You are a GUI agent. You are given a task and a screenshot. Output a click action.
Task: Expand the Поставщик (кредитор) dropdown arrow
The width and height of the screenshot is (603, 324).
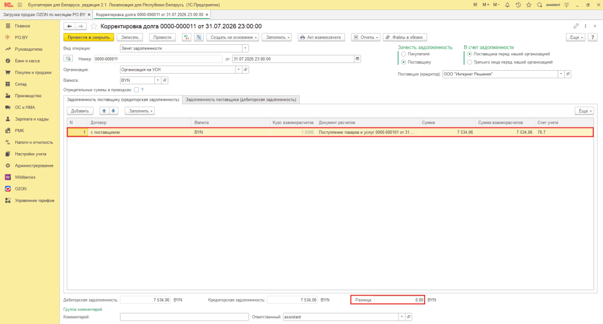561,74
